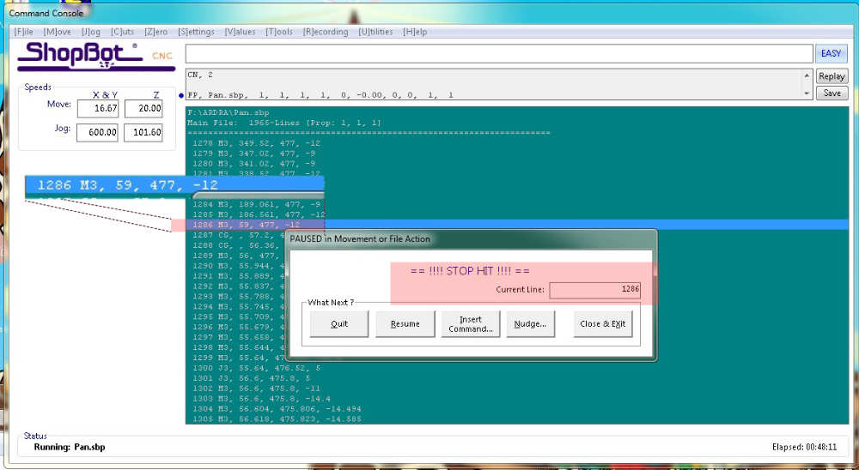Open the [S]ettings menu
Screen dimensions: 859x470
196,32
